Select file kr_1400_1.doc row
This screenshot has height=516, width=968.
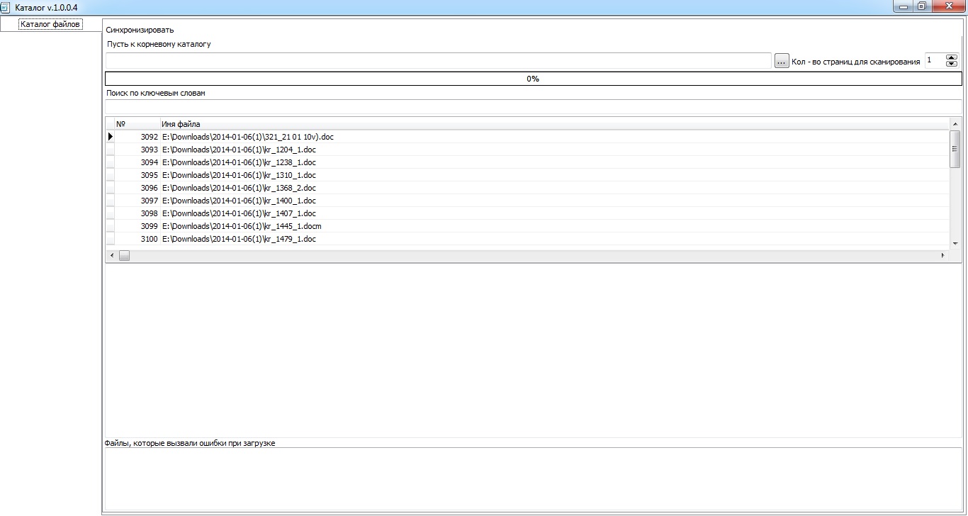(x=527, y=201)
